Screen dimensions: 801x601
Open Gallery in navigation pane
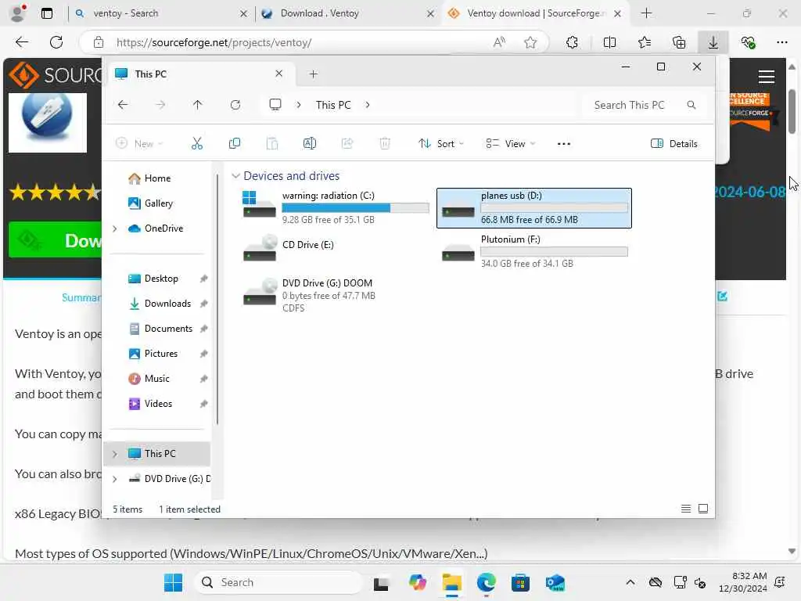(x=158, y=203)
